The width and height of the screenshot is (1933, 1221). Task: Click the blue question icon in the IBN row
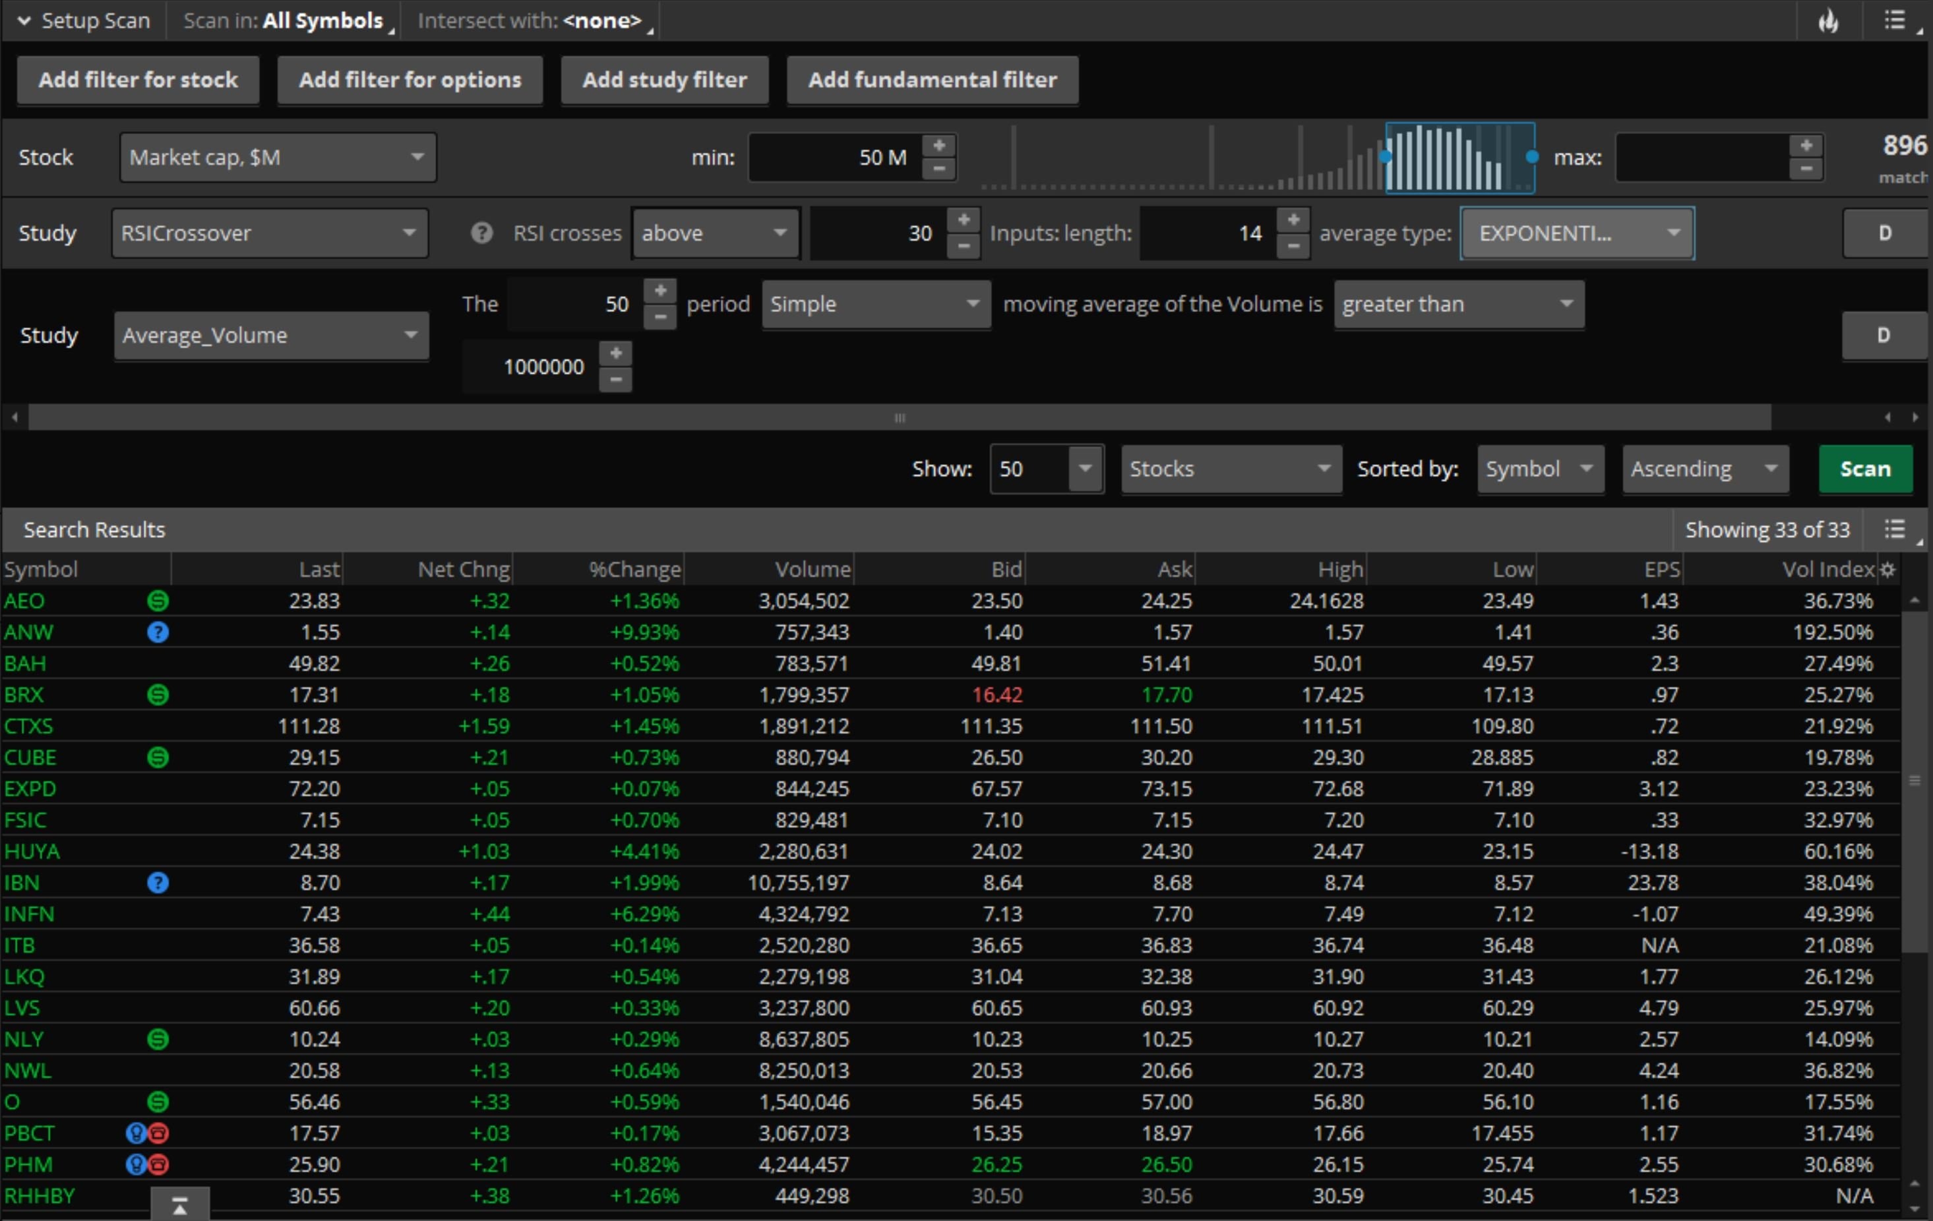[x=158, y=883]
